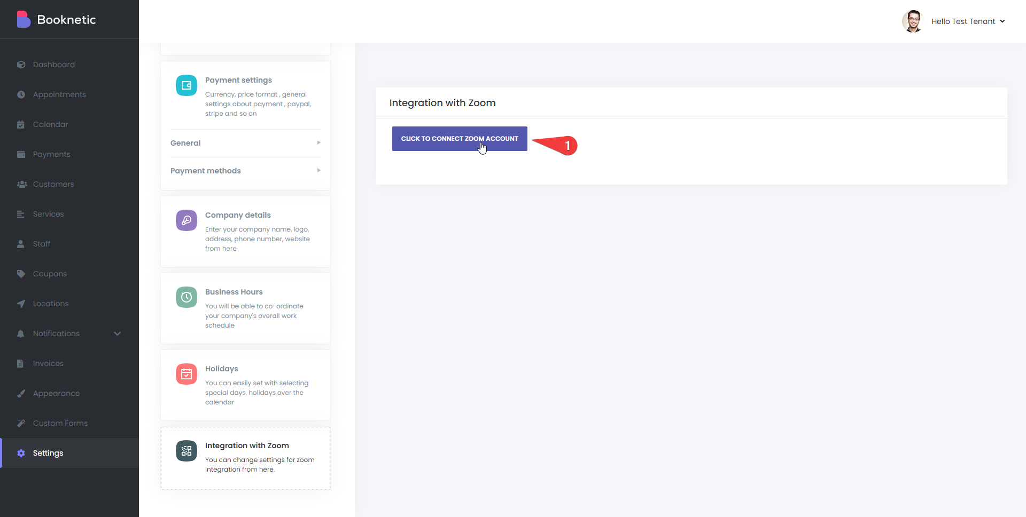Screen dimensions: 1026x517
Task: Click the Notifications bell icon
Action: pos(21,333)
